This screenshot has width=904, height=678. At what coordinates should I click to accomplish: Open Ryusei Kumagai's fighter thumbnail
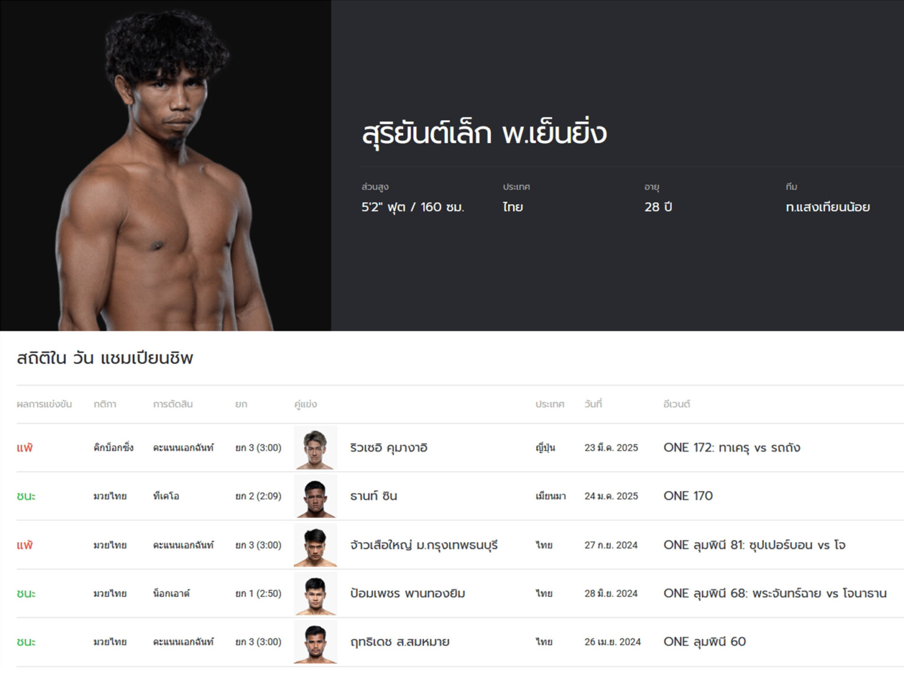tap(315, 447)
